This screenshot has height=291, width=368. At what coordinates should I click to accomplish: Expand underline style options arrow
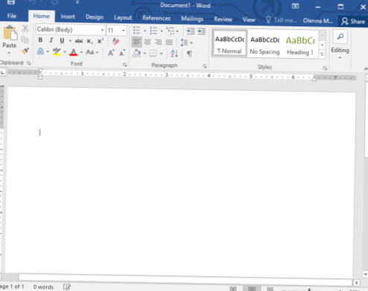pyautogui.click(x=70, y=41)
